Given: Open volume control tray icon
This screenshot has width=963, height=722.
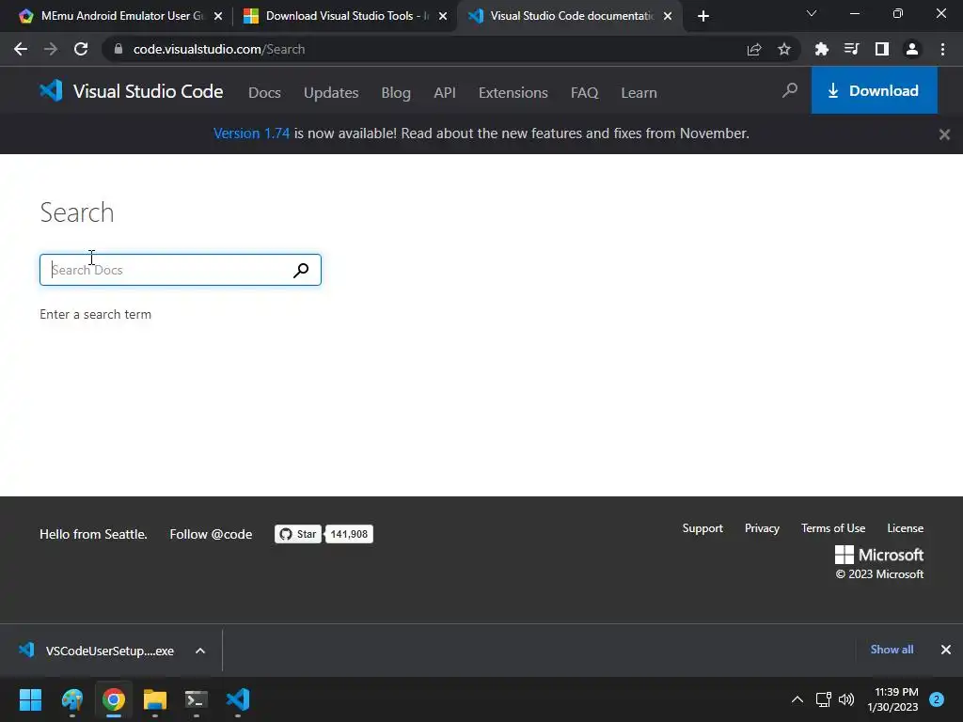Looking at the screenshot, I should [846, 699].
